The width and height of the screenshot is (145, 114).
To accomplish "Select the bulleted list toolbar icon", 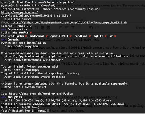I will tap(67, 28).
